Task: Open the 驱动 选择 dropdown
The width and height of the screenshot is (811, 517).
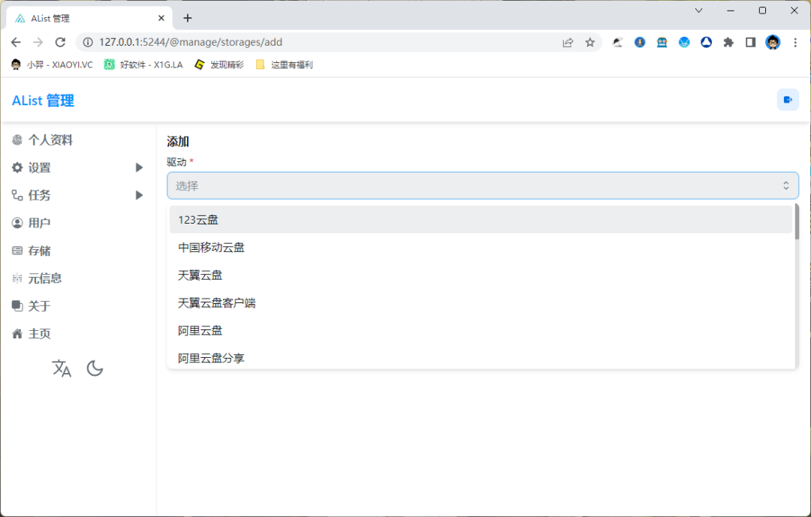Action: tap(483, 185)
